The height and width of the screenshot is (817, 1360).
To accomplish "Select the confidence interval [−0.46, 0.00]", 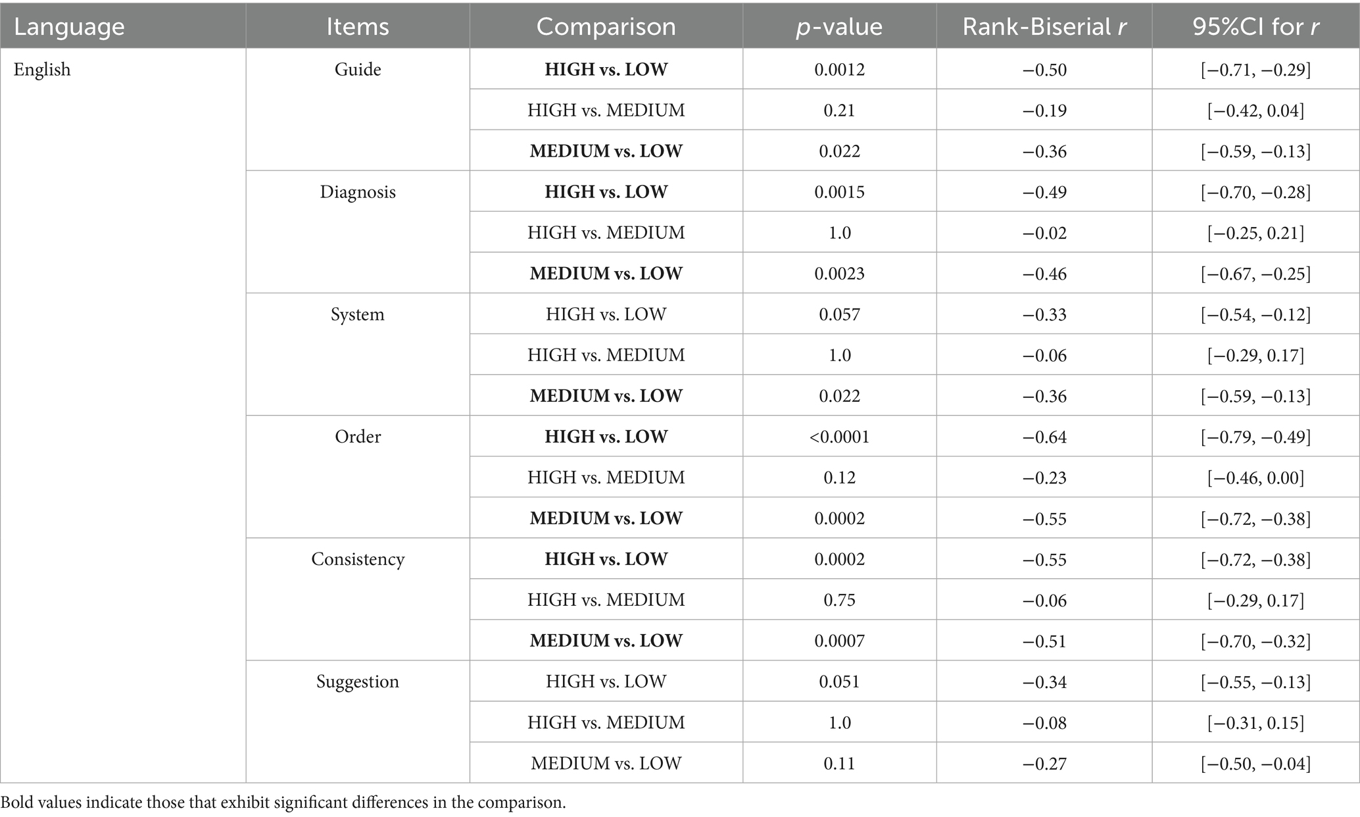I will [x=1255, y=478].
